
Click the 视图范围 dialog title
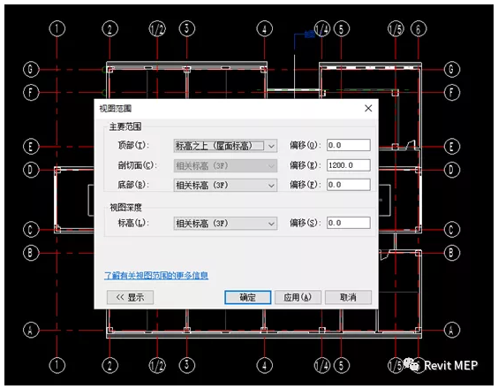[116, 109]
